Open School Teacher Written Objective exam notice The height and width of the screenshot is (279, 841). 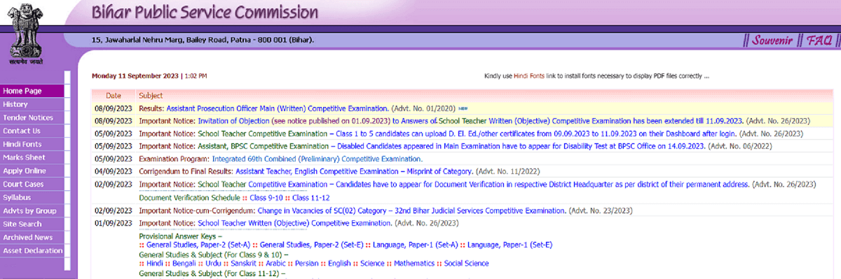(295, 223)
